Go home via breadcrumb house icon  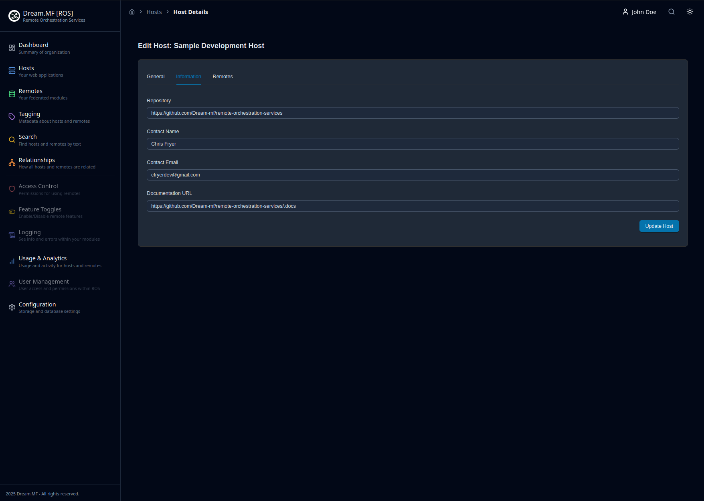(x=132, y=12)
